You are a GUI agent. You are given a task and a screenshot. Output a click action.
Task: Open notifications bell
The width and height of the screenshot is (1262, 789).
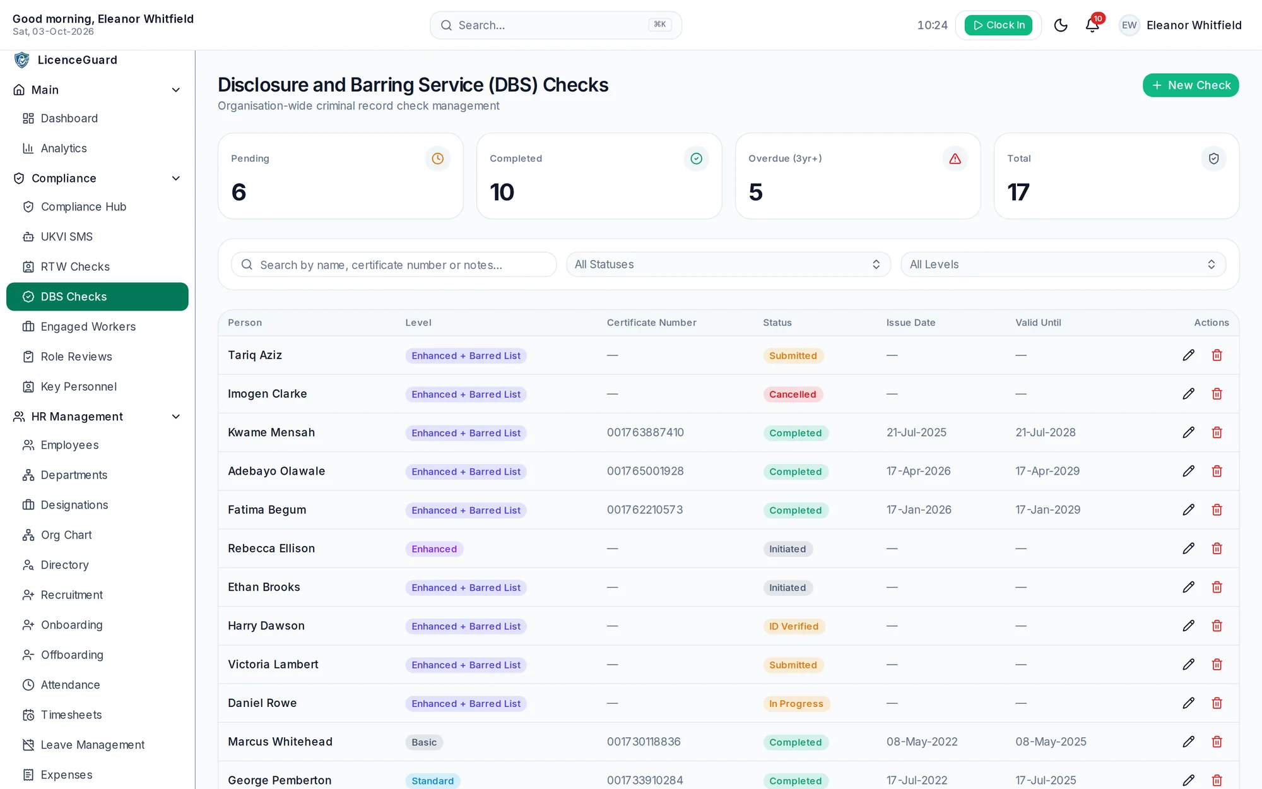(1092, 25)
